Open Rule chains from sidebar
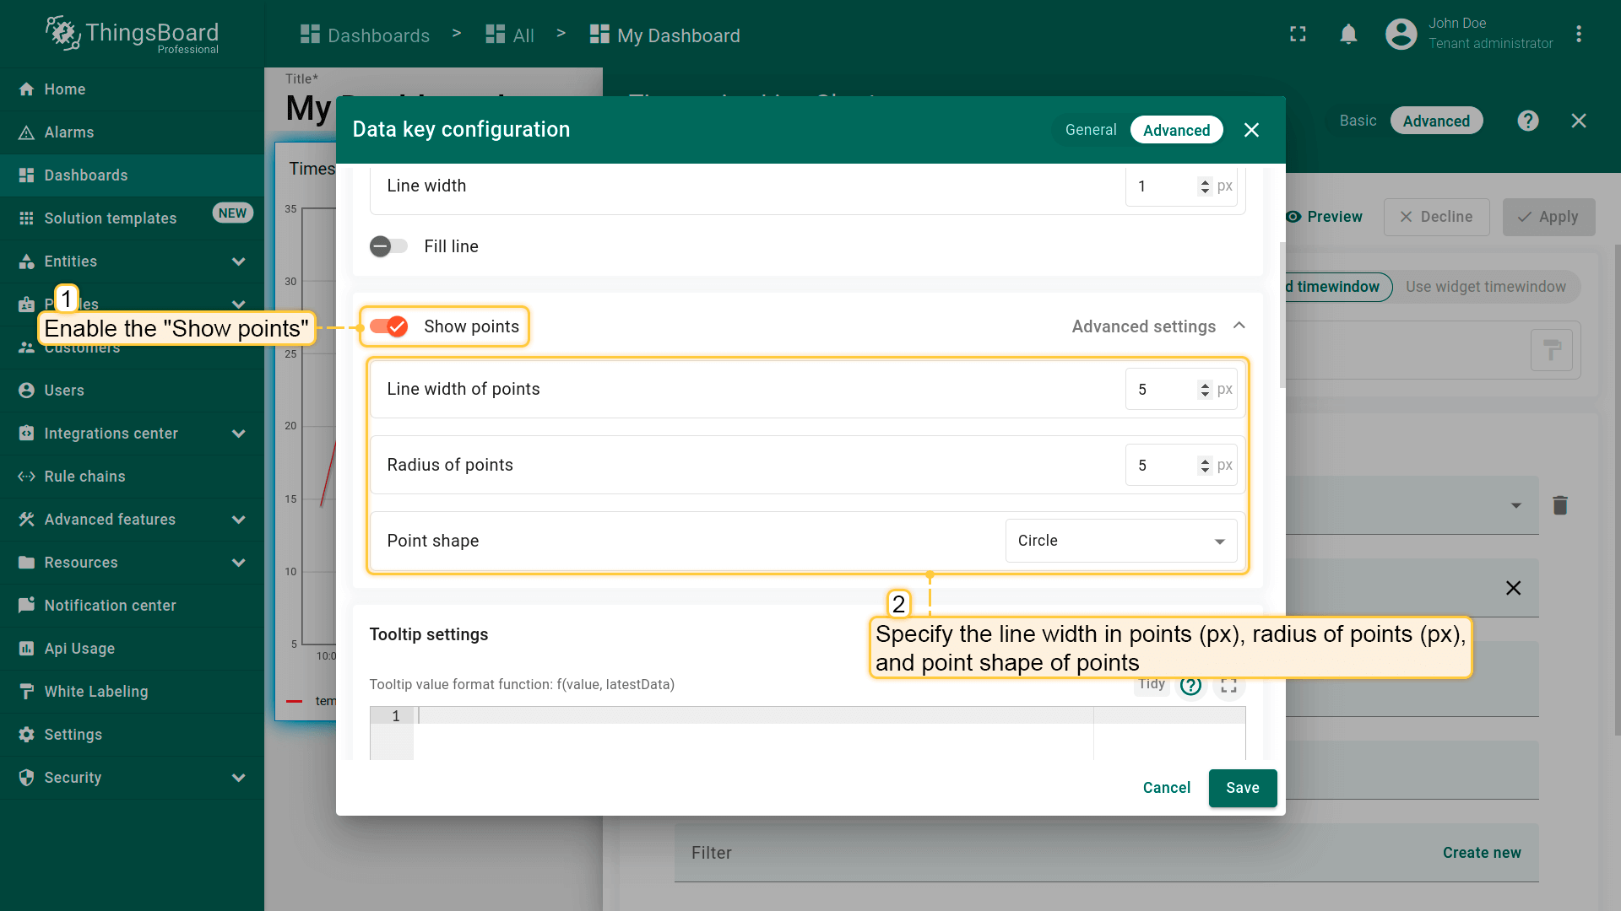This screenshot has height=911, width=1621. click(84, 477)
